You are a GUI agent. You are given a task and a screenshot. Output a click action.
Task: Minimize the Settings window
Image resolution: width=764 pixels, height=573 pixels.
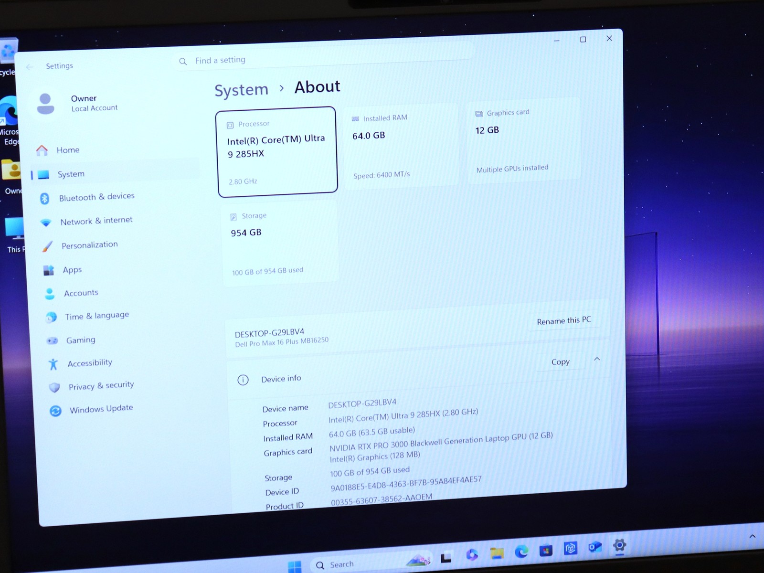pyautogui.click(x=556, y=41)
